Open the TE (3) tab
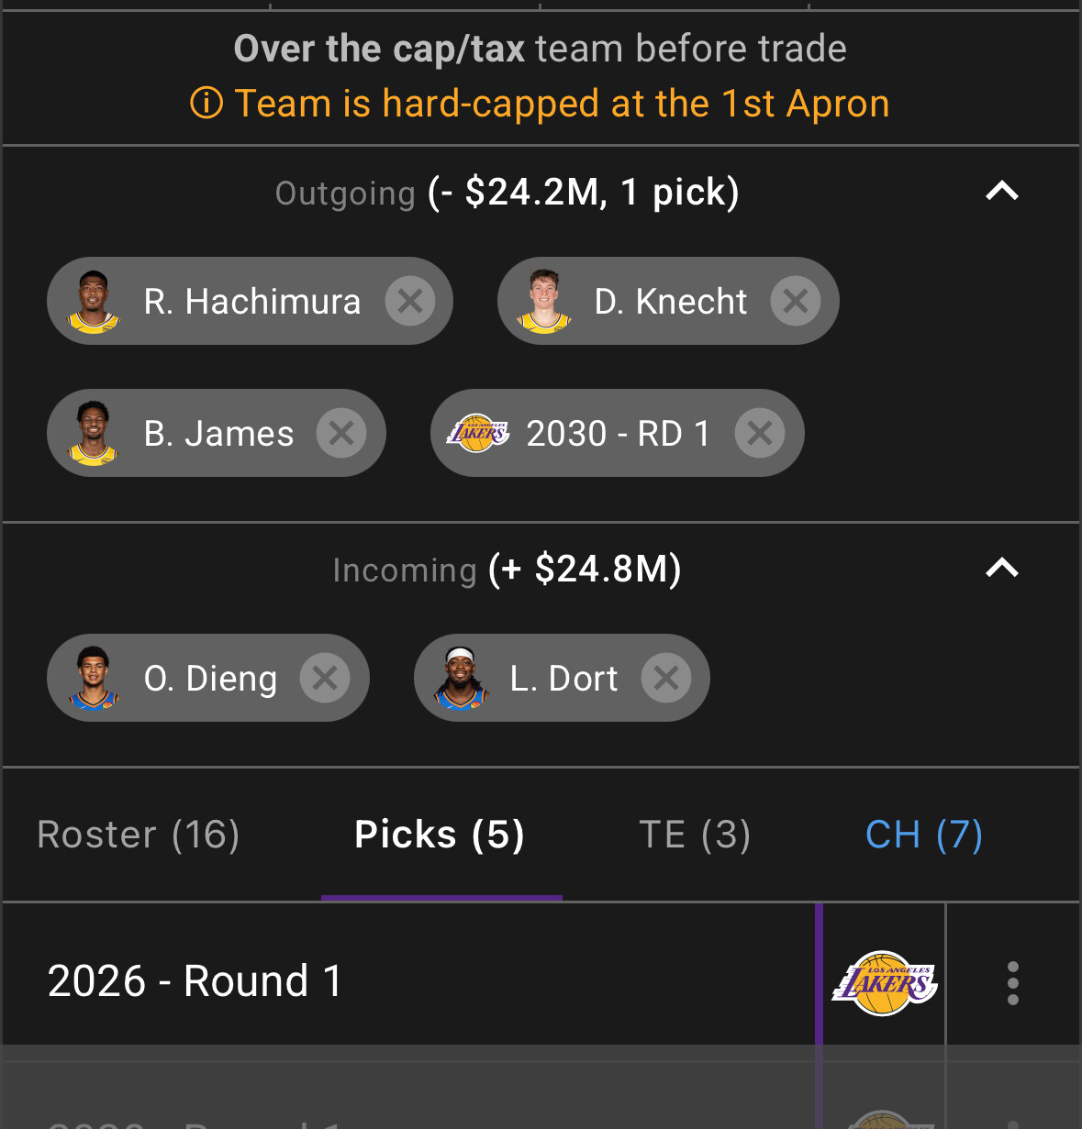 tap(695, 835)
